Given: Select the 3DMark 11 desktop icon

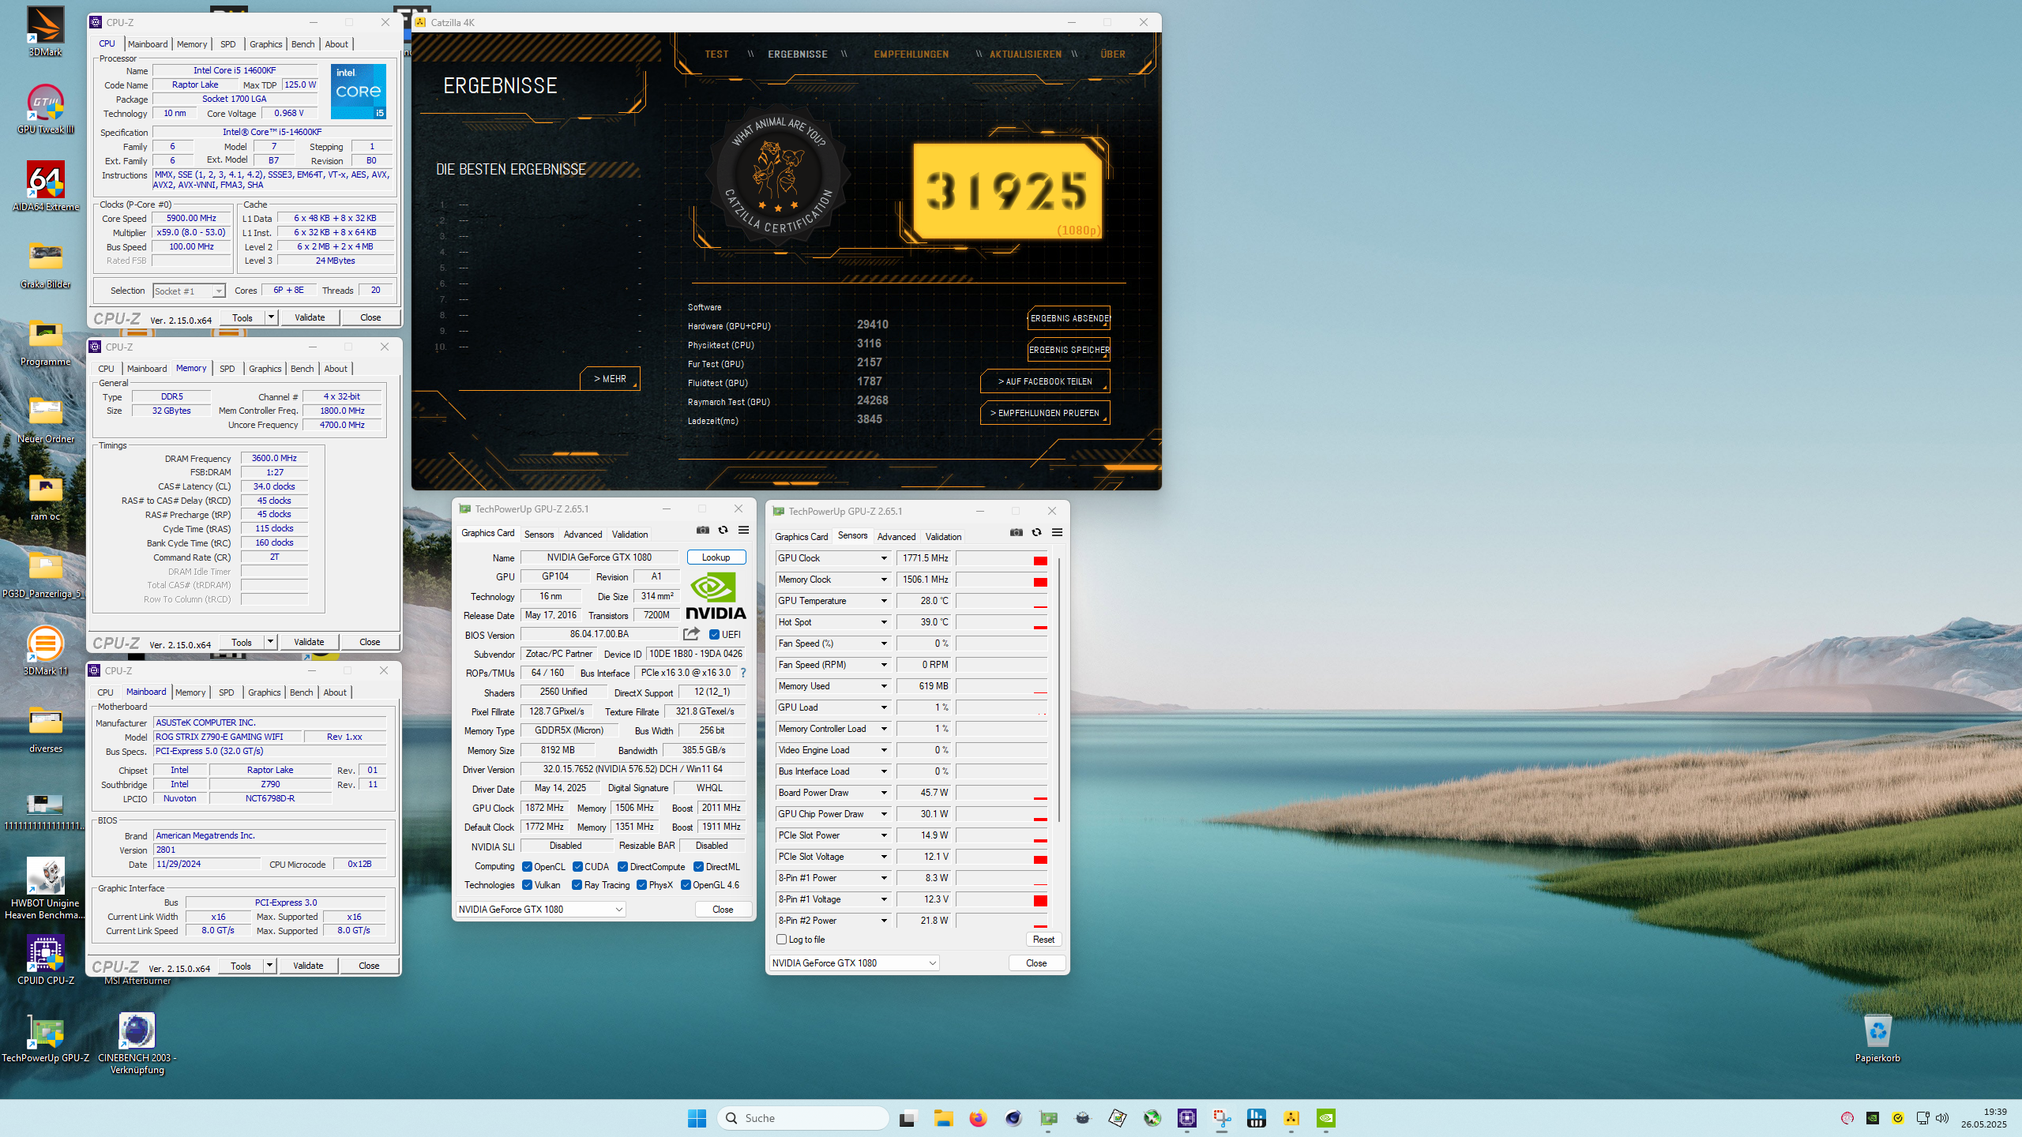Looking at the screenshot, I should pos(46,651).
